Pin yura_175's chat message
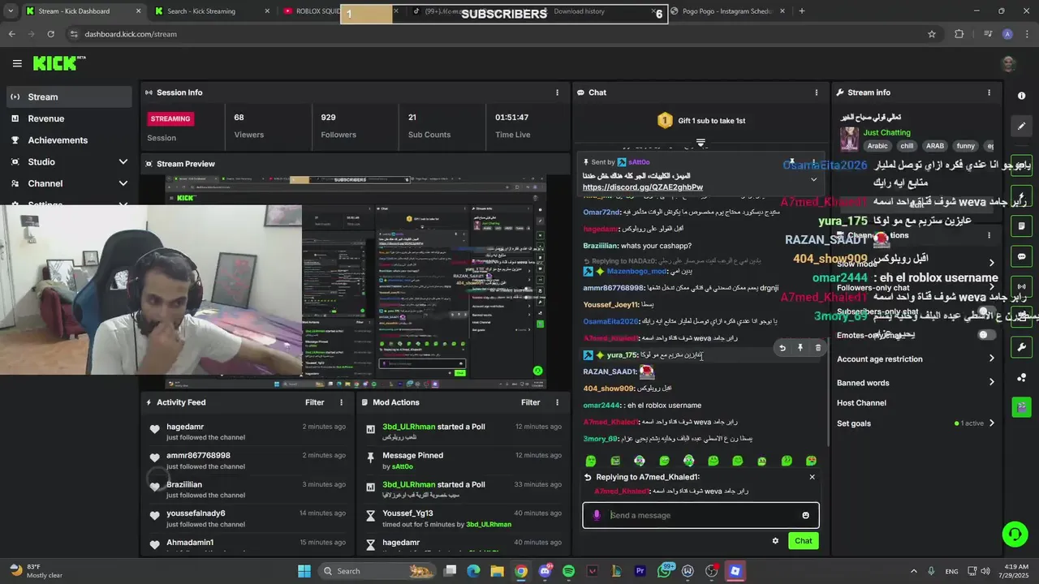 pos(800,348)
